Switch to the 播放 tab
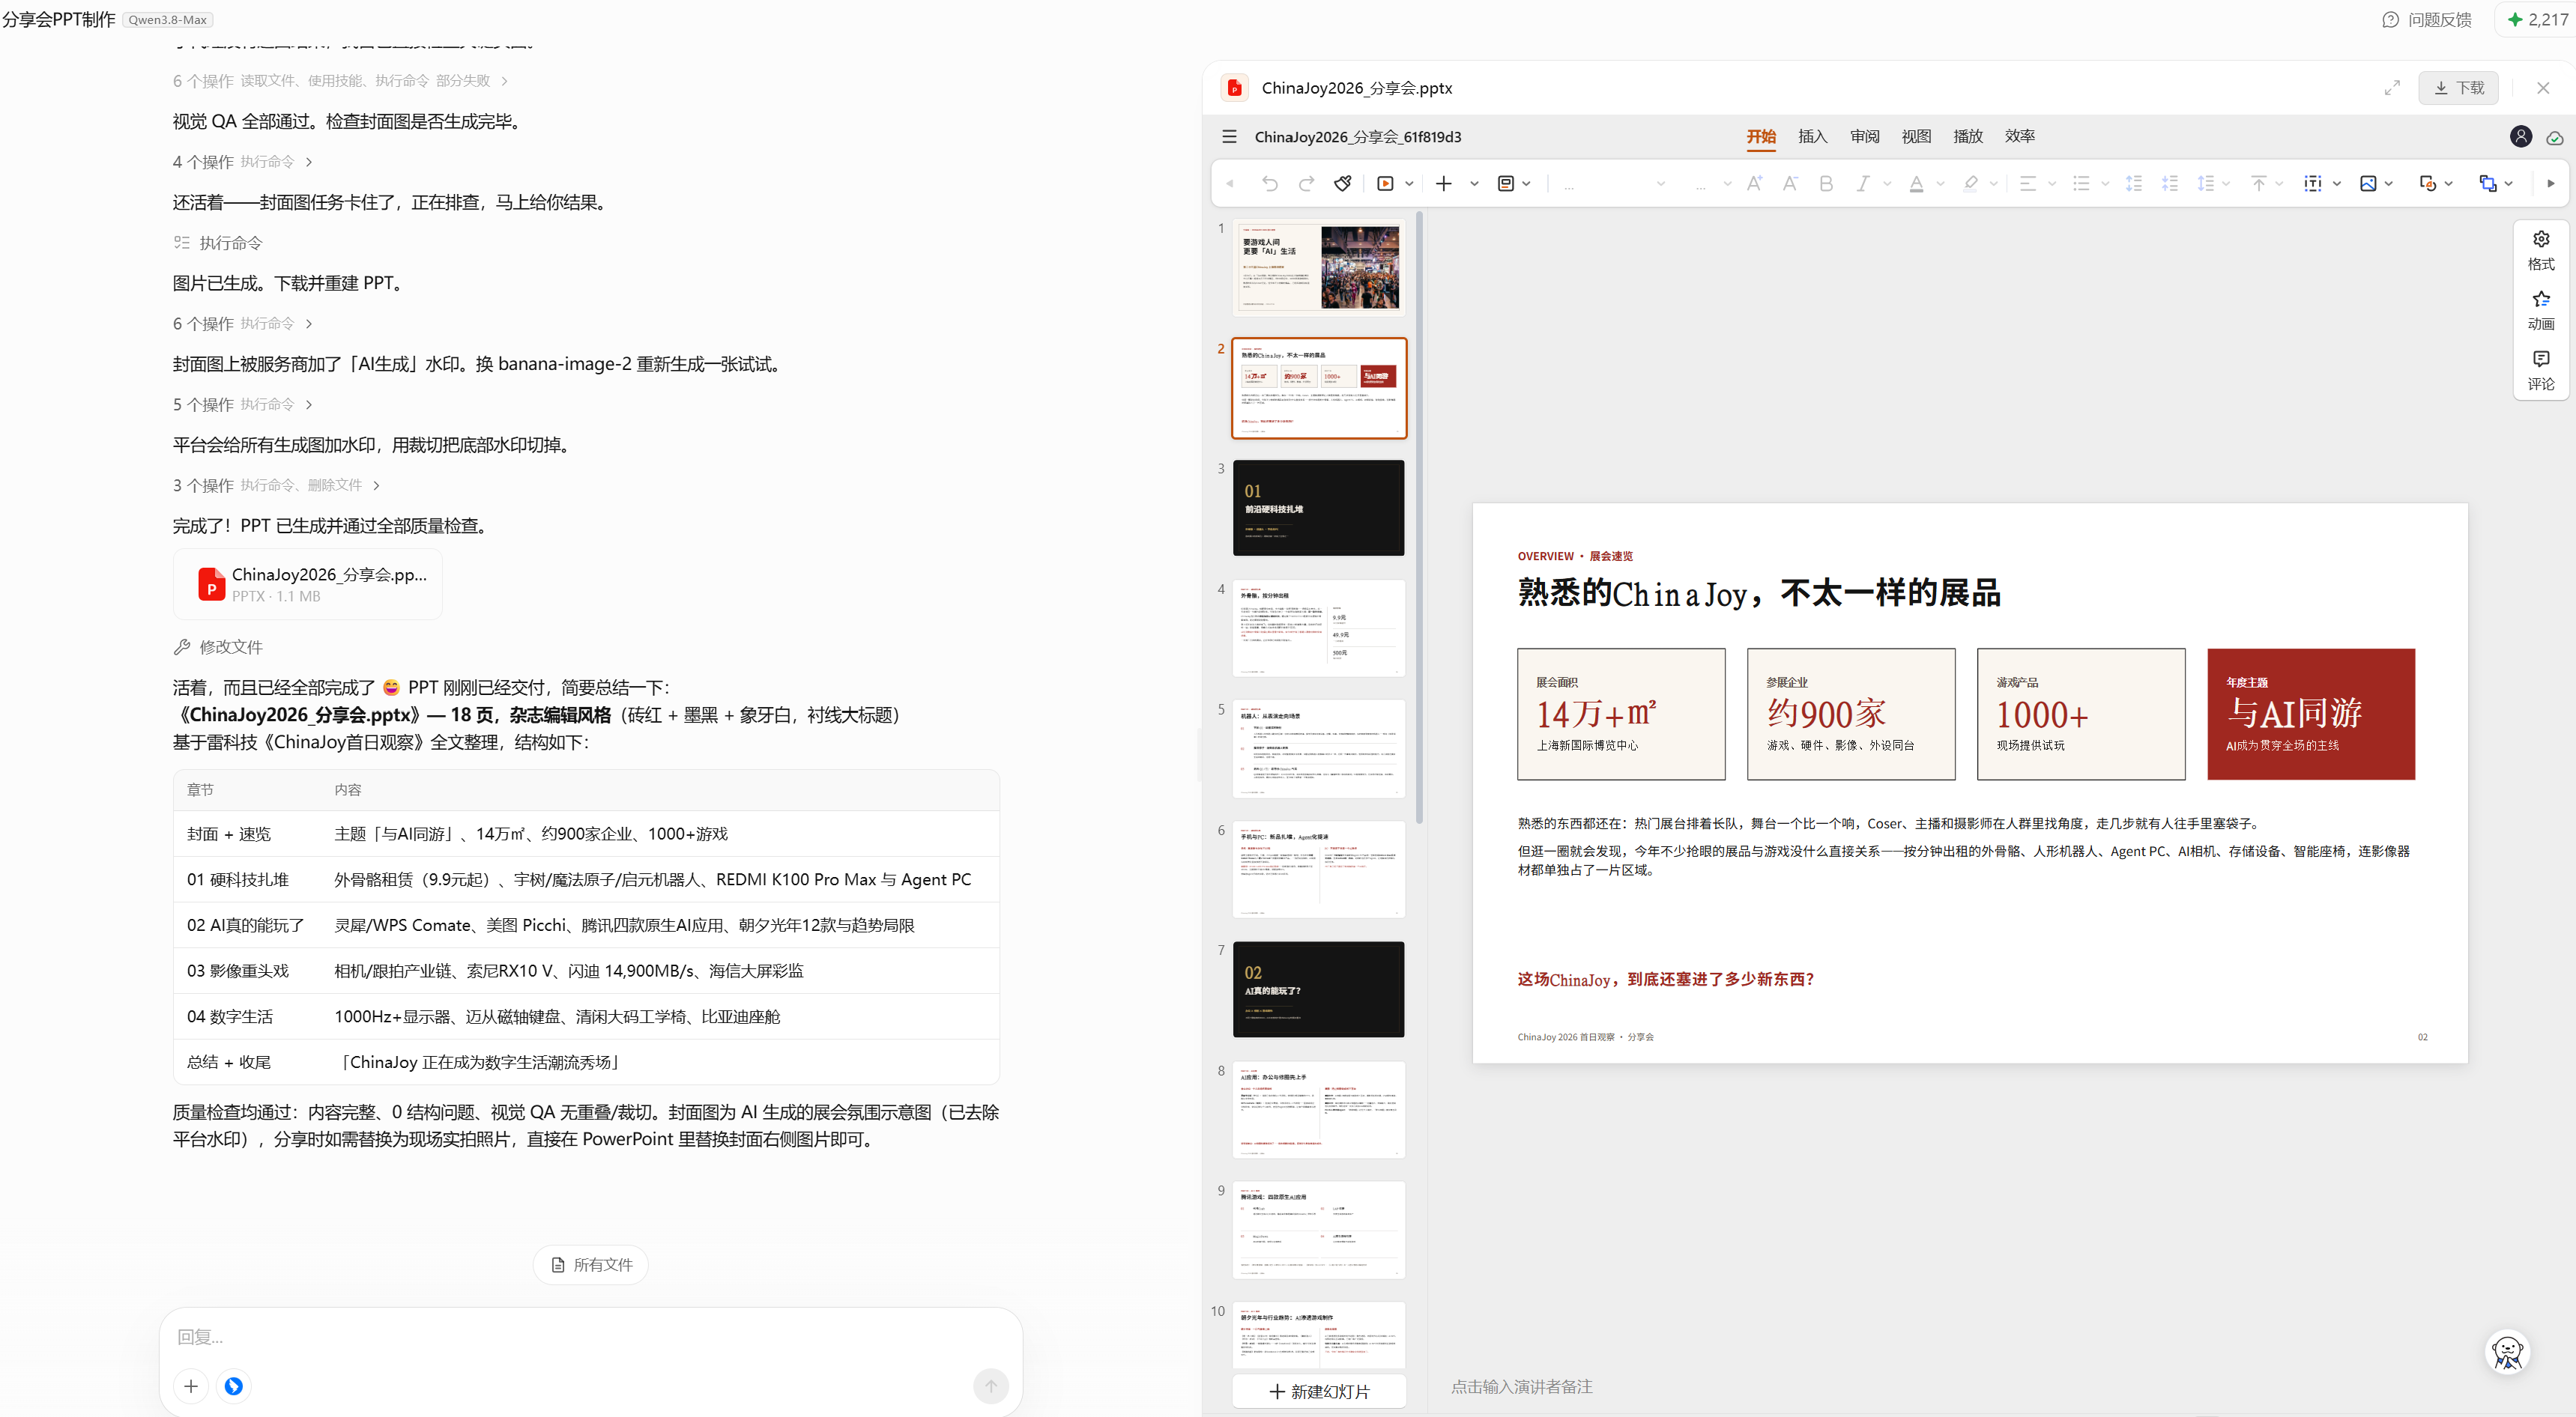The image size is (2576, 1417). pyautogui.click(x=1968, y=137)
